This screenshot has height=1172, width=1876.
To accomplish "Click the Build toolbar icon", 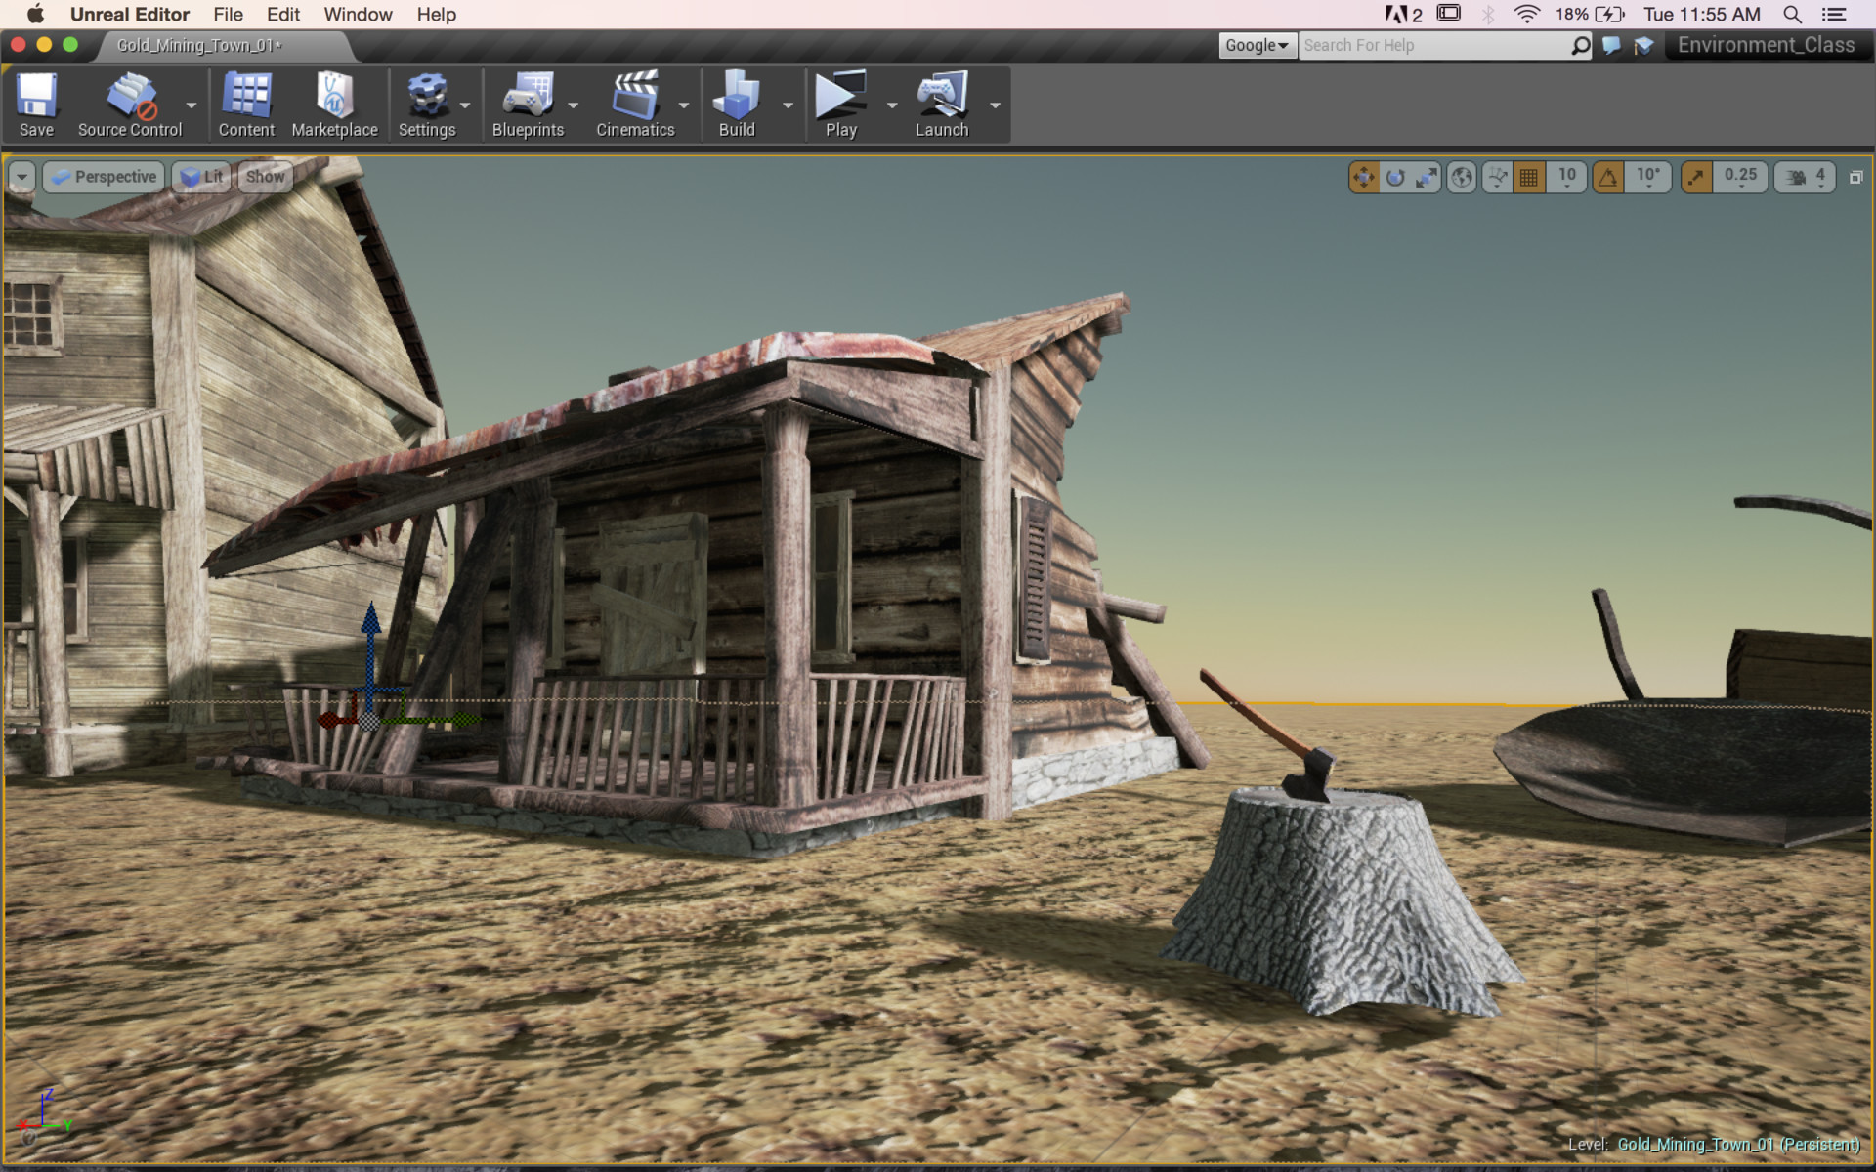I will pos(737,96).
